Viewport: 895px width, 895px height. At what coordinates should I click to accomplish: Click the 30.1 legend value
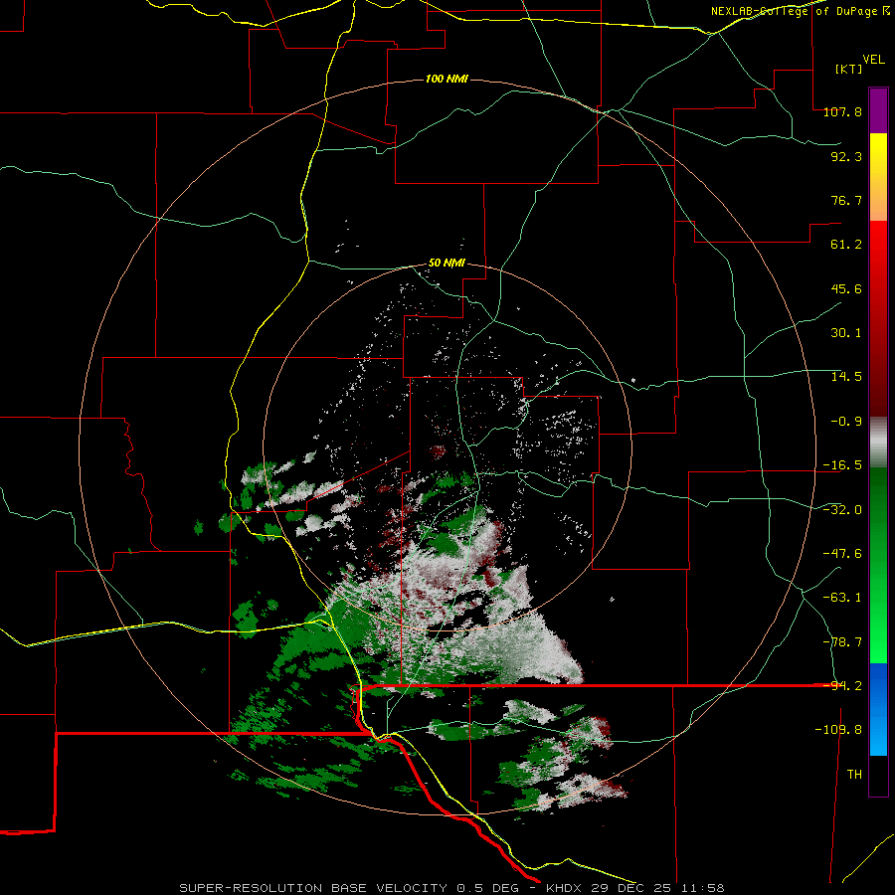(846, 333)
